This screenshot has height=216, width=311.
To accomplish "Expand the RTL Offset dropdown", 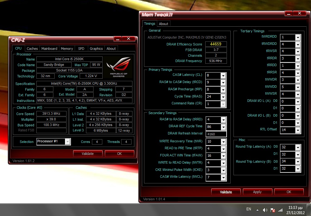I will 298,130.
